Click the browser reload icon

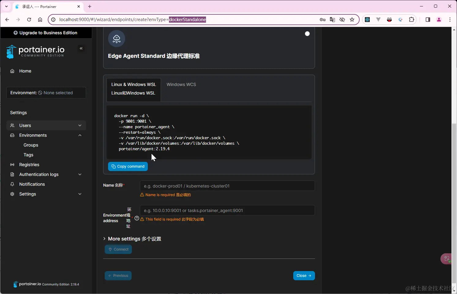click(x=29, y=20)
